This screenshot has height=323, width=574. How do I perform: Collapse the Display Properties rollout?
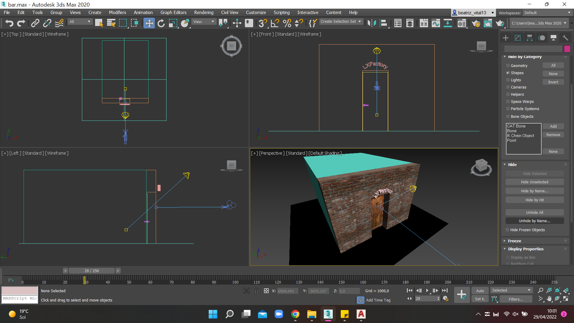526,249
